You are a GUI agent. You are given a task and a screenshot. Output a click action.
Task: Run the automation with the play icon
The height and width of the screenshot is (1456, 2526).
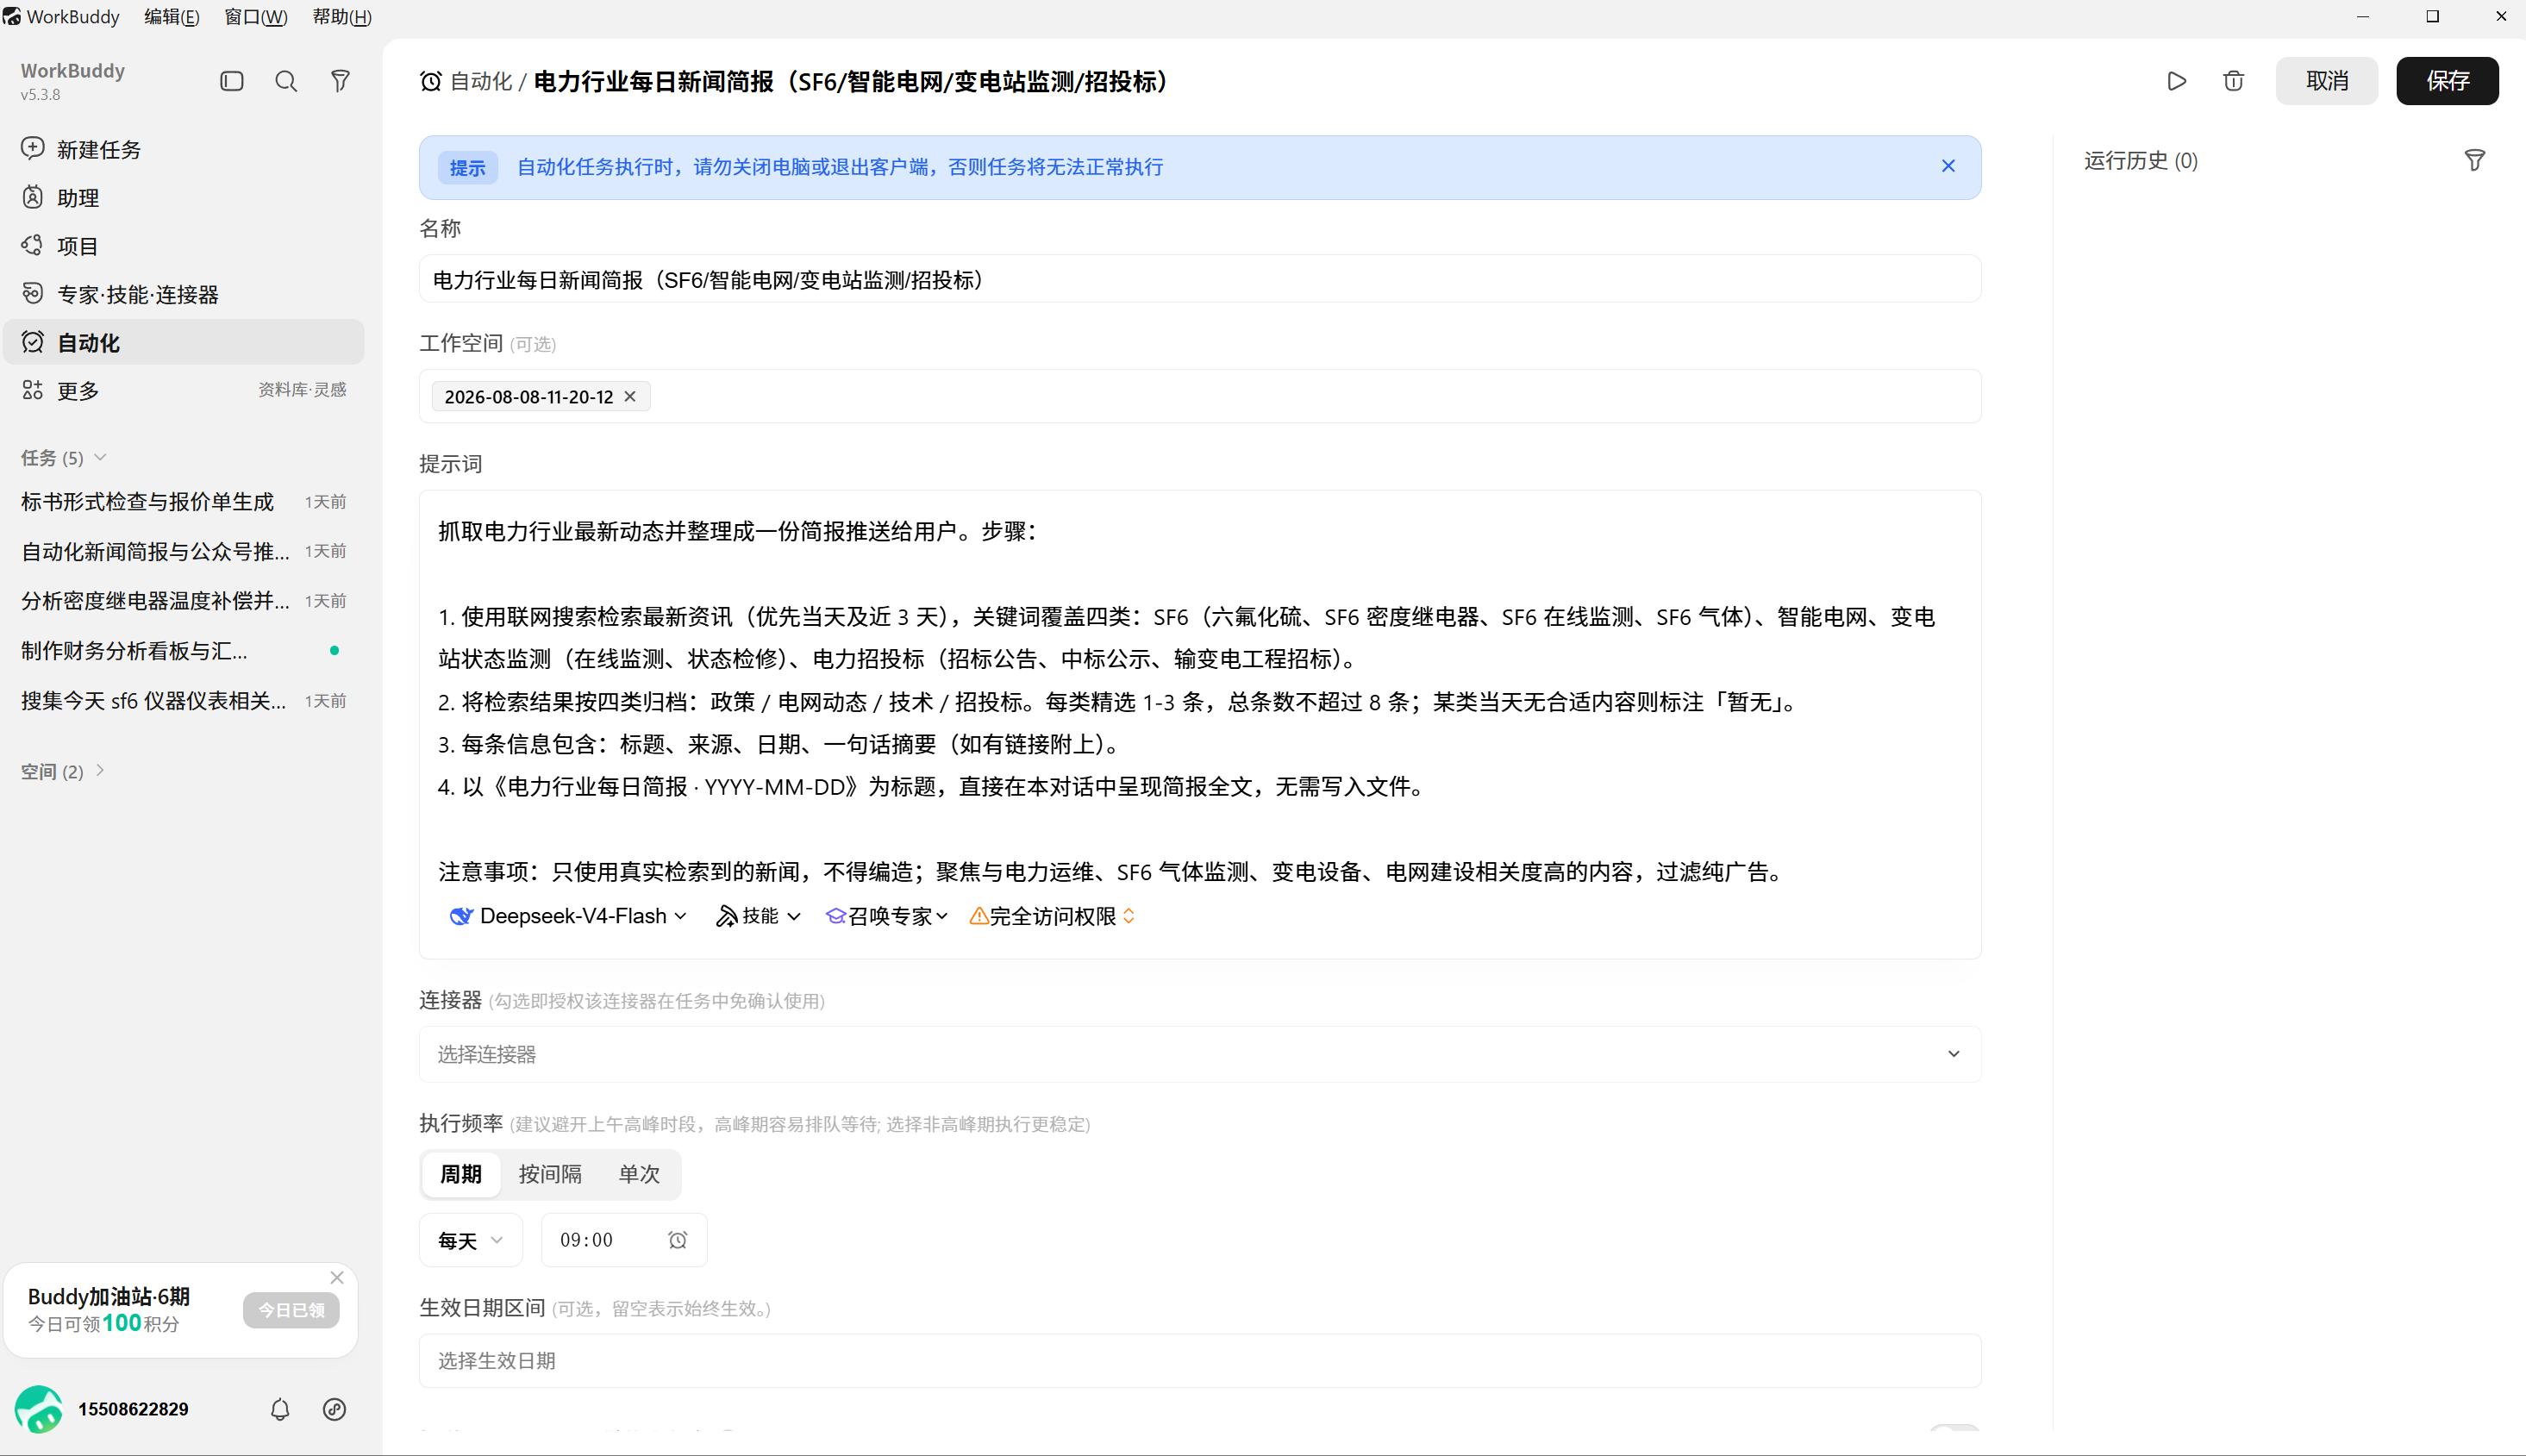point(2176,81)
